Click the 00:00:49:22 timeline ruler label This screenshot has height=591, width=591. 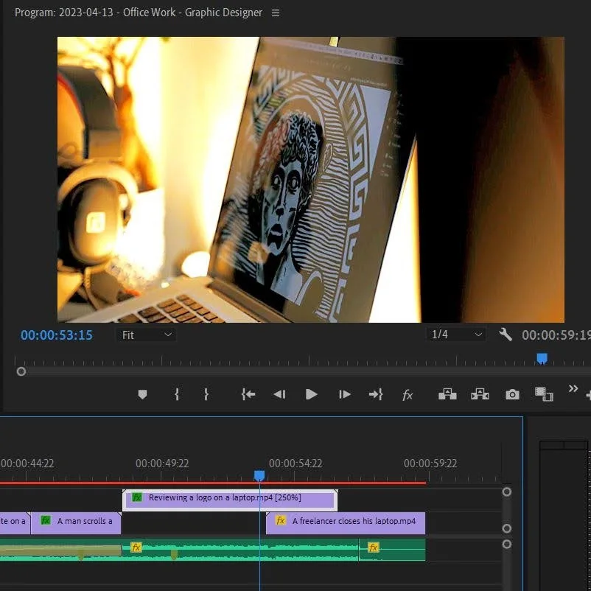point(162,464)
